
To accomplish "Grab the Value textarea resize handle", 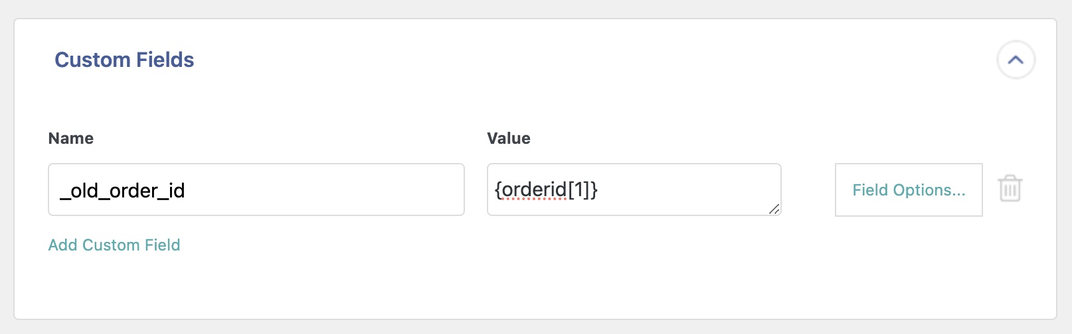I will [x=774, y=209].
